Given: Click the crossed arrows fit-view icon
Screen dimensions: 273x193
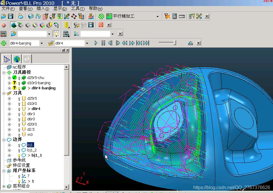Looking at the screenshot, I should 199,16.
